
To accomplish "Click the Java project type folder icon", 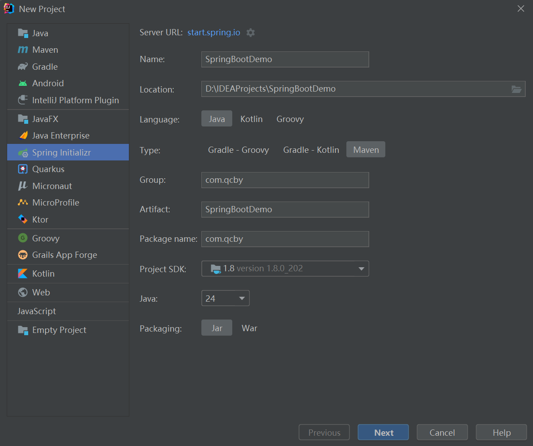I will (23, 33).
